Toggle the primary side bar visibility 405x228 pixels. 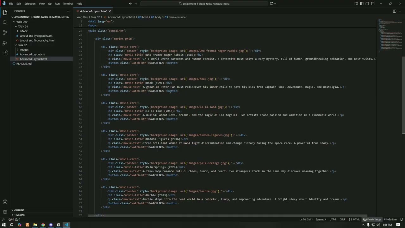(x=362, y=3)
